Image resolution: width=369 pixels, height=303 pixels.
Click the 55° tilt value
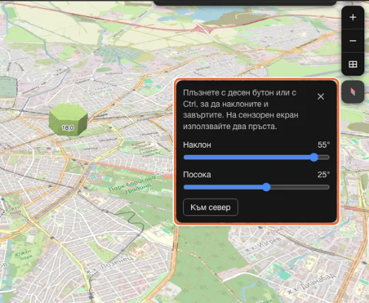[x=324, y=145]
